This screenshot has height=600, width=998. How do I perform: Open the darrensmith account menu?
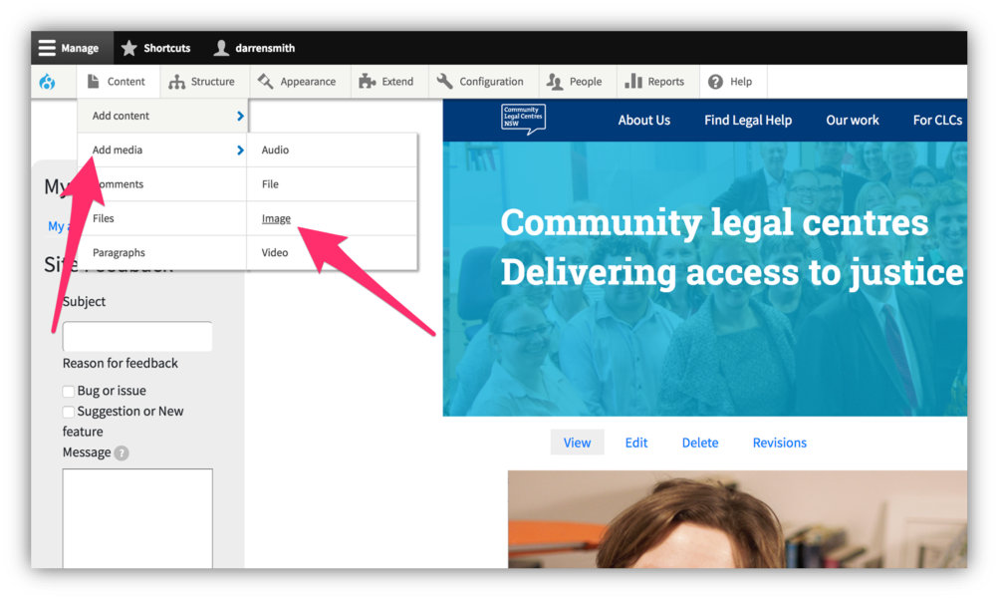pyautogui.click(x=255, y=48)
